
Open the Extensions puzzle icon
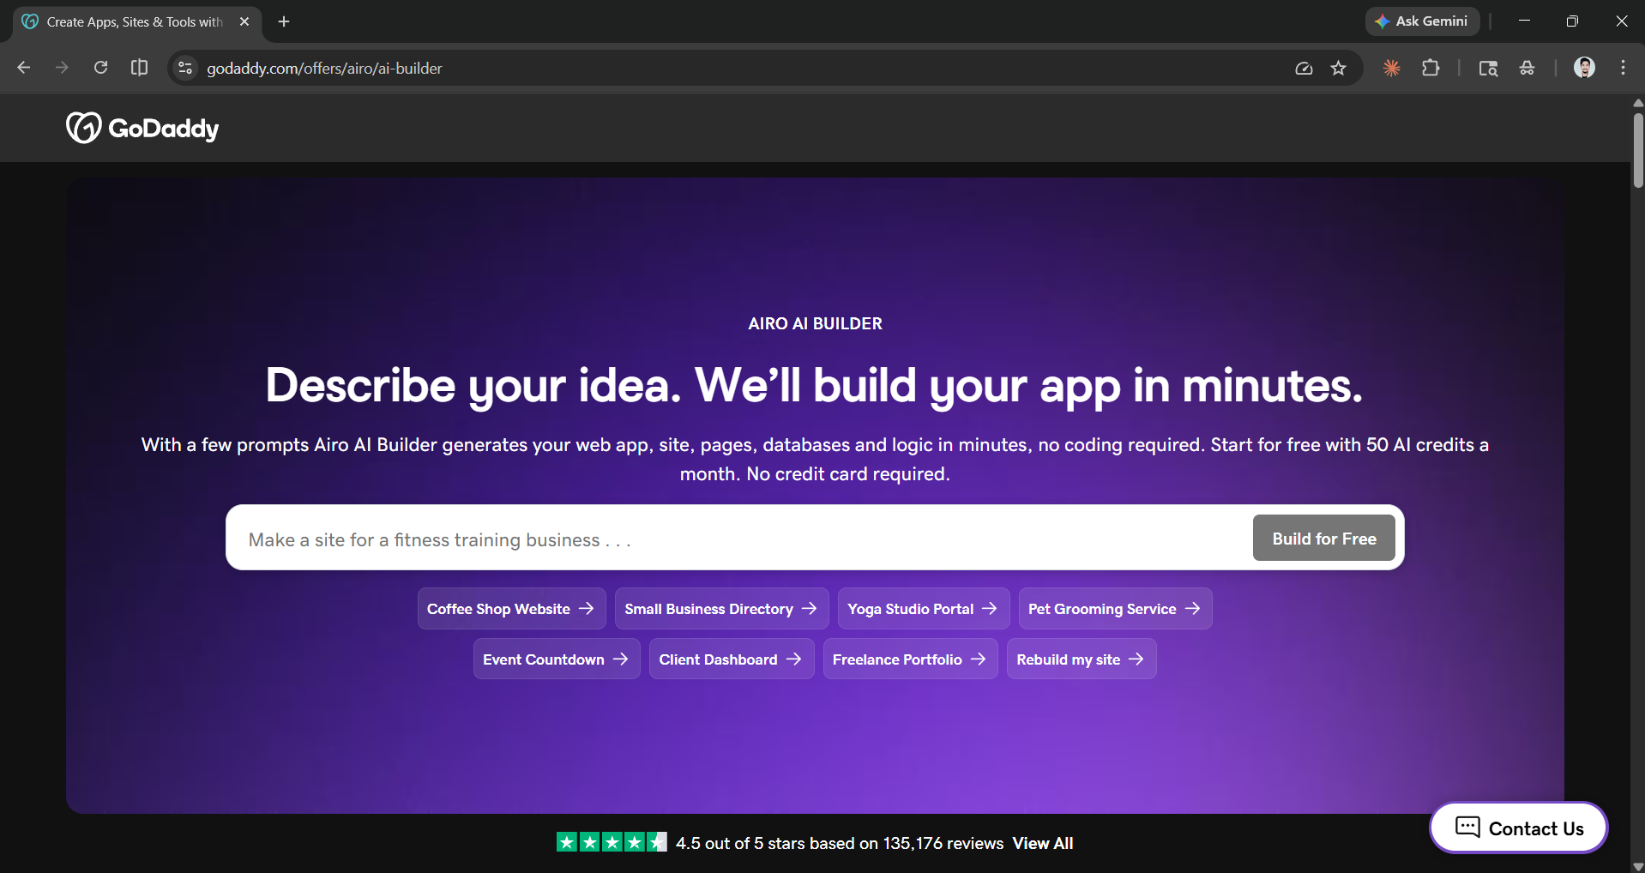1431,68
